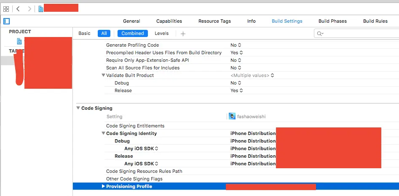Open Generate Profiling Code value popup
Image resolution: width=399 pixels, height=196 pixels.
[236, 45]
